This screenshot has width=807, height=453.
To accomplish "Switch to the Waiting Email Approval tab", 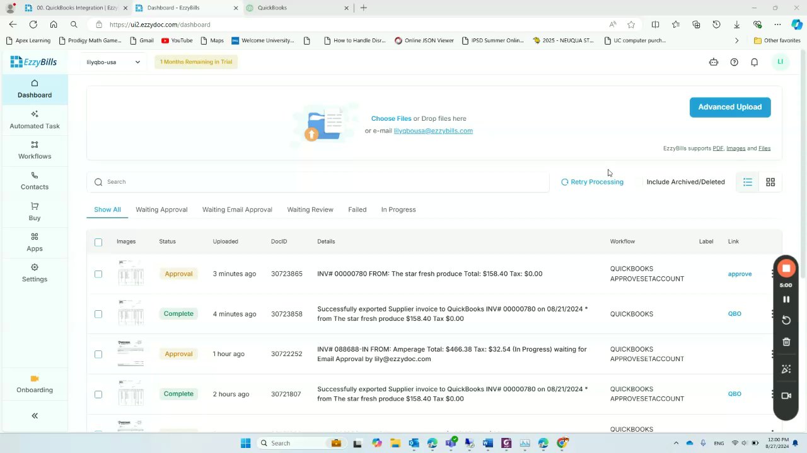I will coord(237,210).
